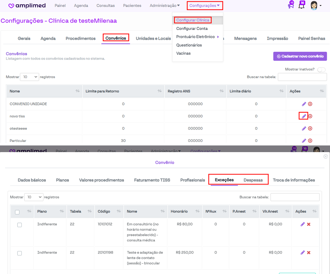Edit exception 20101198 with pencil icon
Image resolution: width=330 pixels, height=274 pixels.
pyautogui.click(x=303, y=253)
